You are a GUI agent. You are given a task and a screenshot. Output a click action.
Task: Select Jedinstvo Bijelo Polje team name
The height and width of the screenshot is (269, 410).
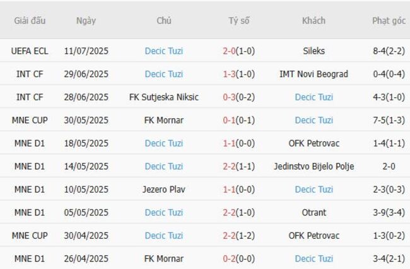pos(313,166)
